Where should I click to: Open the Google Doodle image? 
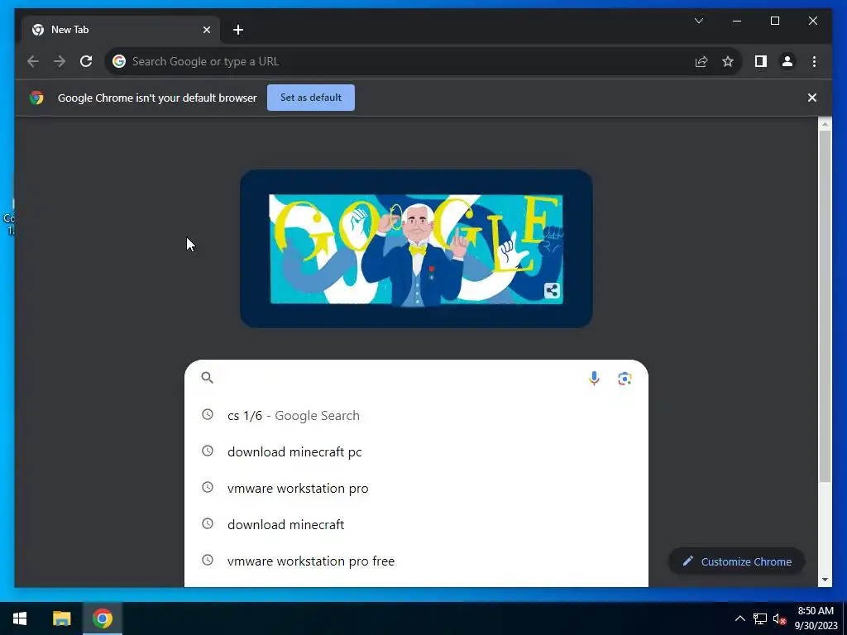point(416,249)
